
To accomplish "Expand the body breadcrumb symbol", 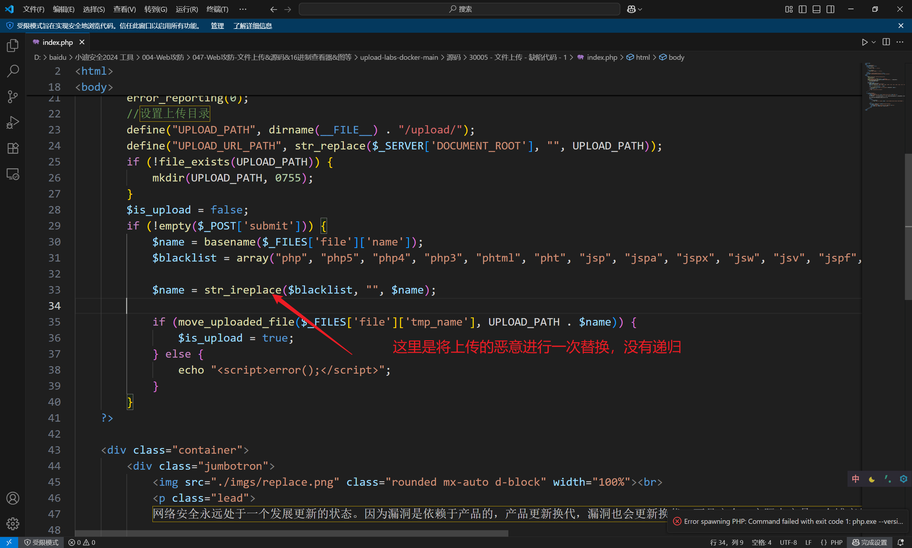I will [x=676, y=57].
